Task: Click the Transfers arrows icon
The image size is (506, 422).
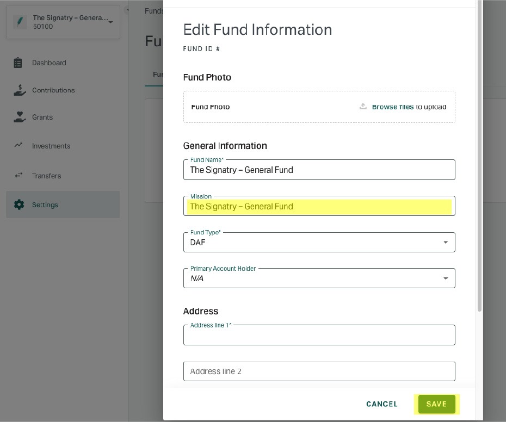Action: [18, 175]
